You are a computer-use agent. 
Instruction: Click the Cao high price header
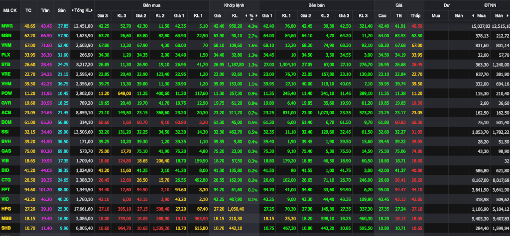pos(382,15)
